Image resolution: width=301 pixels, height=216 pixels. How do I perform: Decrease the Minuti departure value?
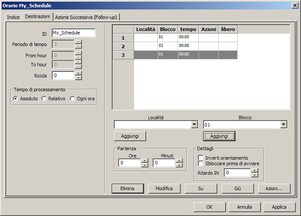[179, 165]
